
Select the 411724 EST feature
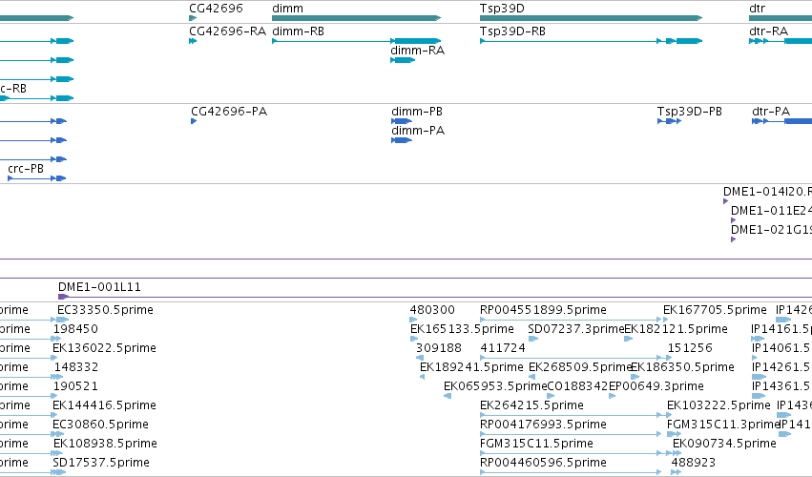(x=576, y=358)
